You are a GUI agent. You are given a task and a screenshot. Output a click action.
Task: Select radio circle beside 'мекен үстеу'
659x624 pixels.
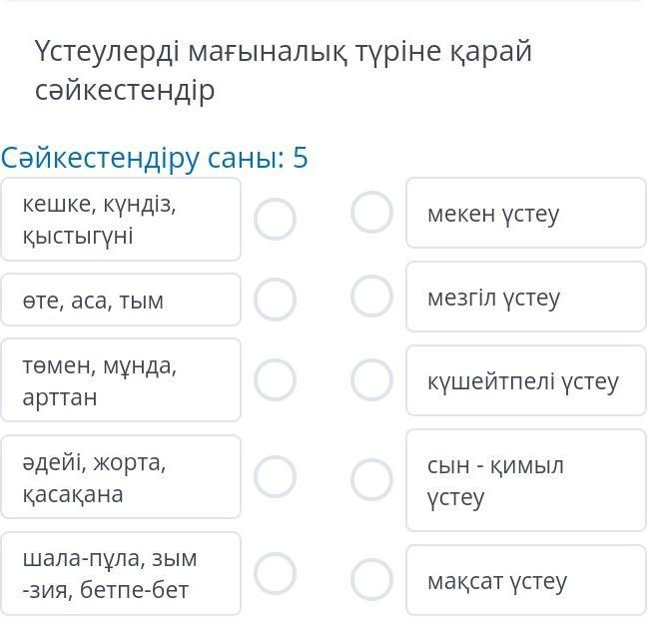tap(372, 212)
